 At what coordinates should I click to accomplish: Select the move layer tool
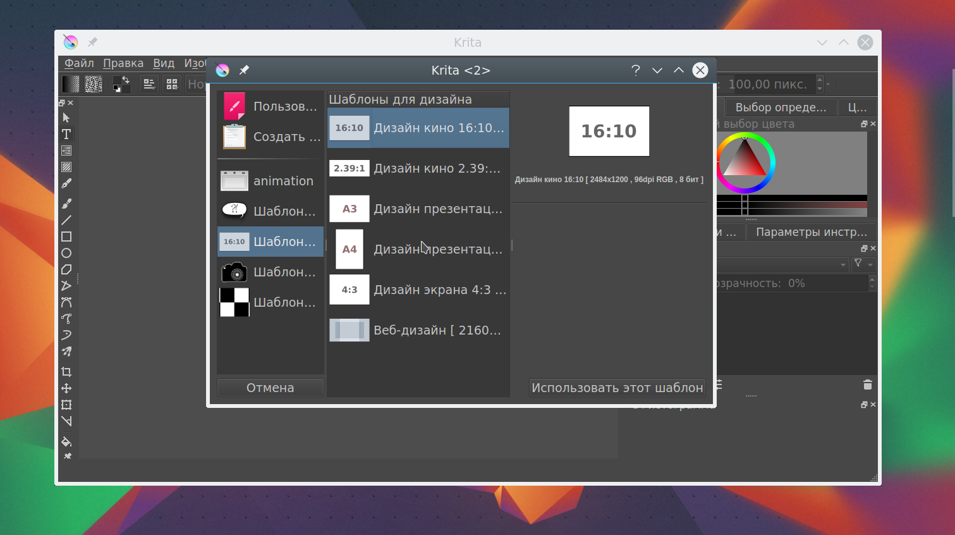coord(66,388)
